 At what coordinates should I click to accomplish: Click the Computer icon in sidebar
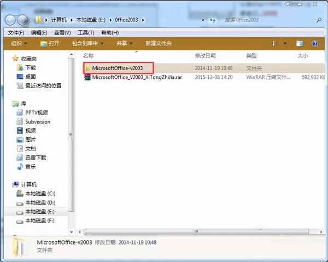pos(15,184)
